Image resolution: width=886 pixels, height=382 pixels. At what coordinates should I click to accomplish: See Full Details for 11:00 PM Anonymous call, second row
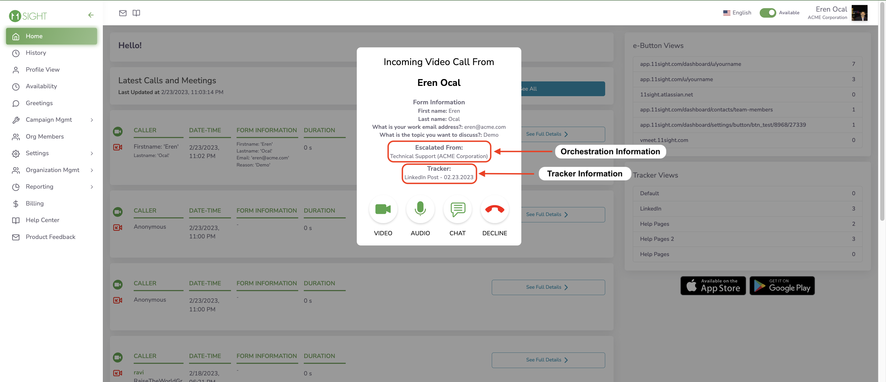point(563,215)
